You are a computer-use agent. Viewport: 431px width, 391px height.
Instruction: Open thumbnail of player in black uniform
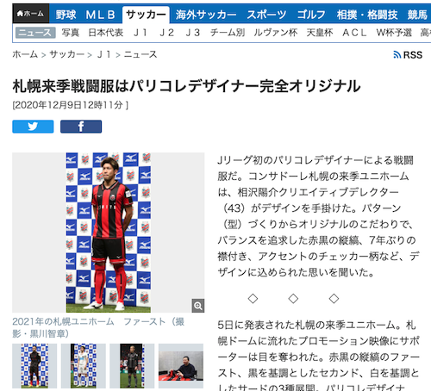[34, 366]
